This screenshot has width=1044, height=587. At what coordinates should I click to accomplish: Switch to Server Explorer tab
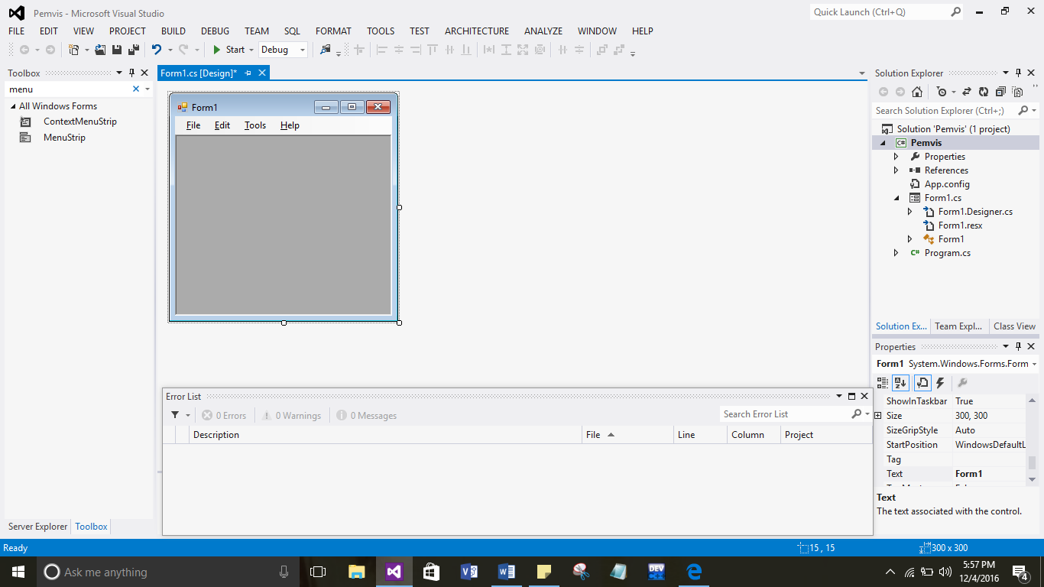click(37, 527)
